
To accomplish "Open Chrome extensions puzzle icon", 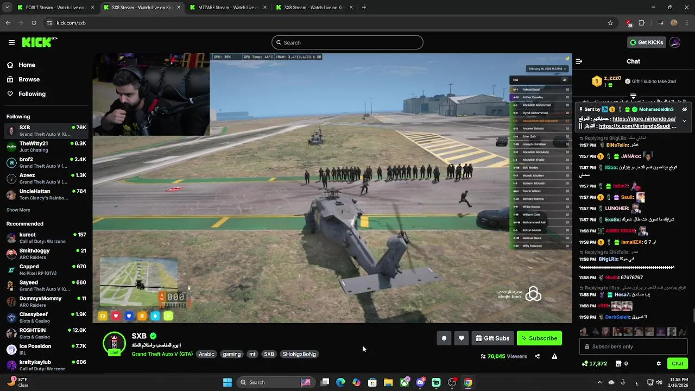I will coord(642,23).
